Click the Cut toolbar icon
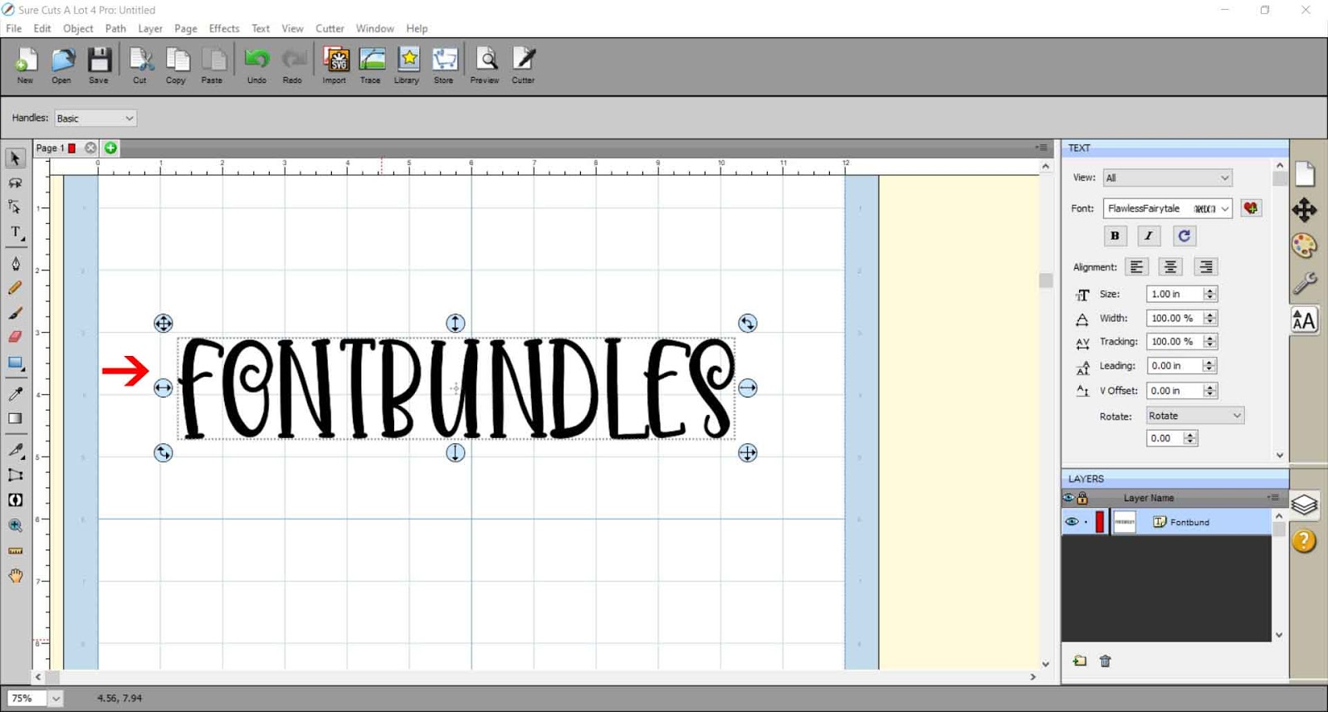The image size is (1328, 712). tap(140, 66)
